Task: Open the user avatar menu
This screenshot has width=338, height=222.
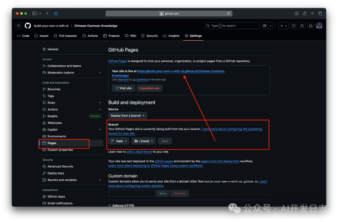Action: 319,26
